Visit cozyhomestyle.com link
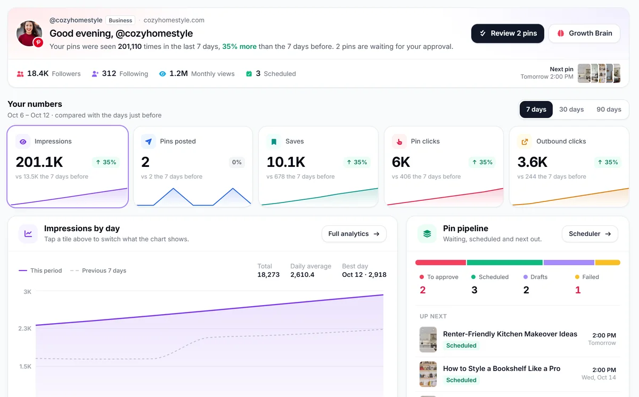The height and width of the screenshot is (397, 639). pyautogui.click(x=174, y=20)
